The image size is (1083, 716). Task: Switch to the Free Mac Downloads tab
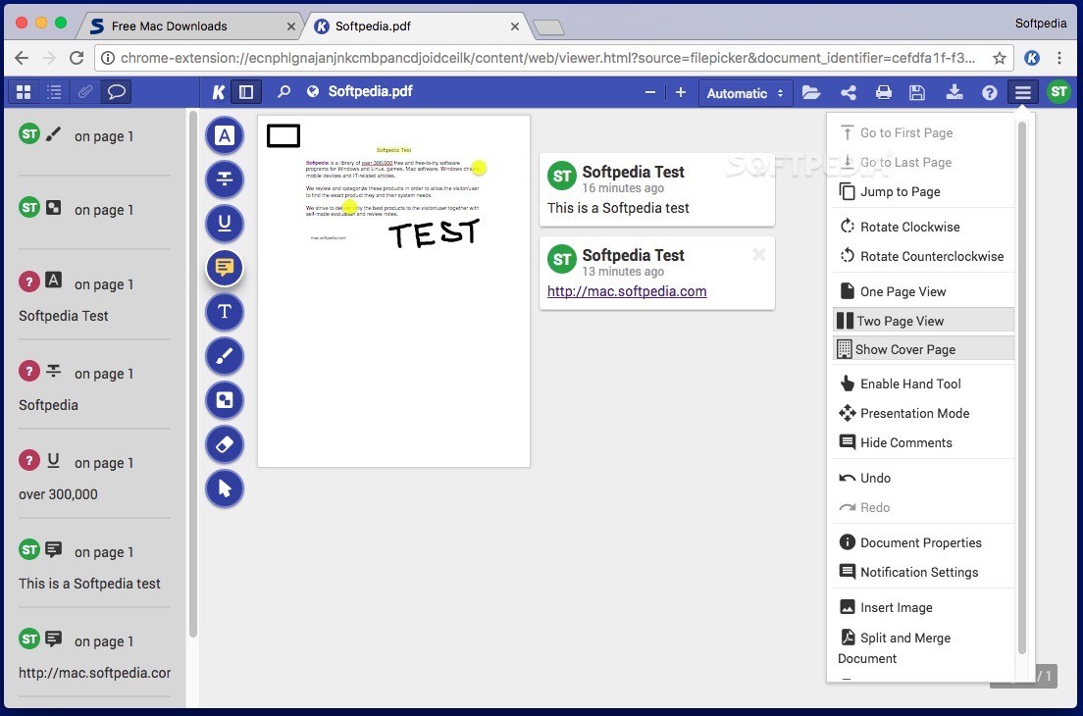coord(188,26)
